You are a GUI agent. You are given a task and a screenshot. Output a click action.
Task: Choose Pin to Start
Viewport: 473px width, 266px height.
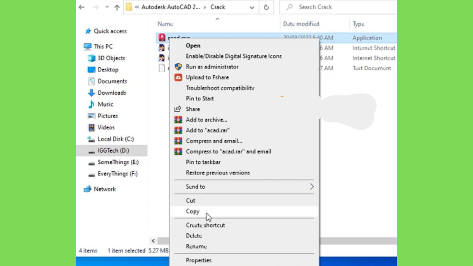point(244,99)
